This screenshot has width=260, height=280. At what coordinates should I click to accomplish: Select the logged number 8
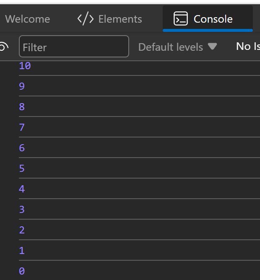[x=22, y=107]
